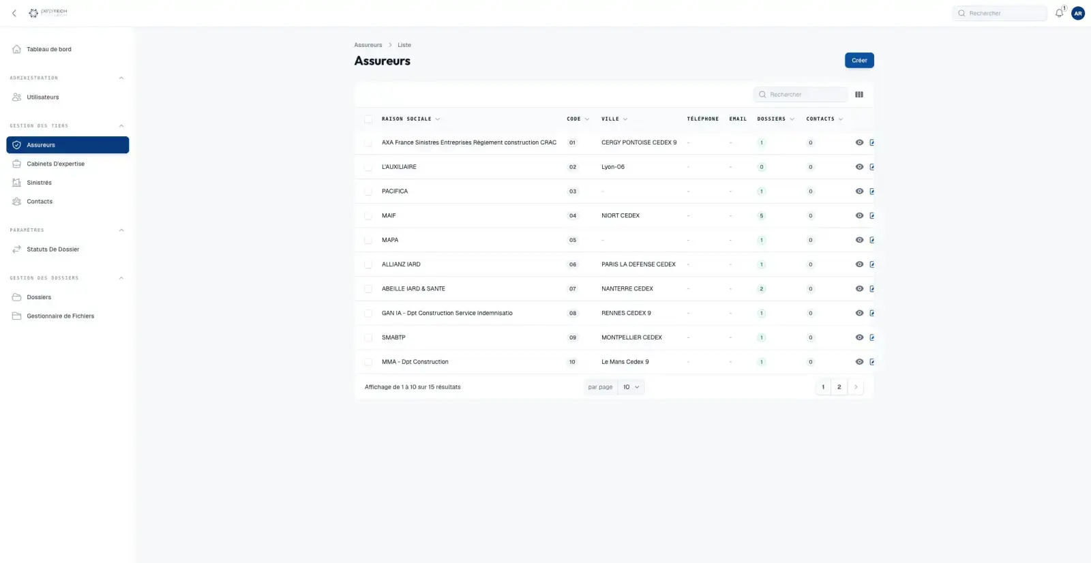Open the AR user avatar menu

pos(1078,13)
